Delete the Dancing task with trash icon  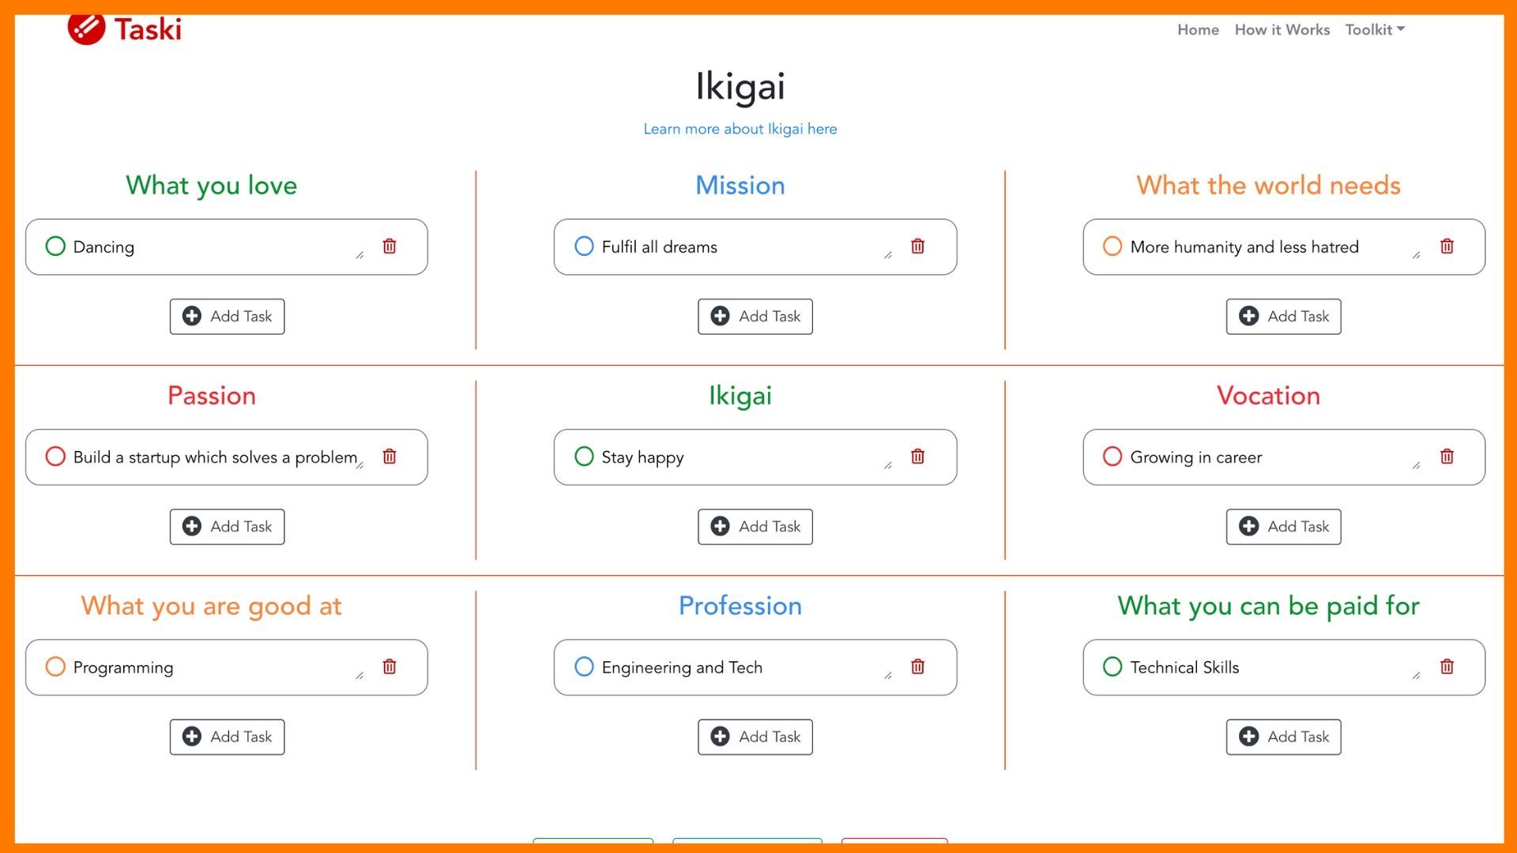(x=390, y=246)
